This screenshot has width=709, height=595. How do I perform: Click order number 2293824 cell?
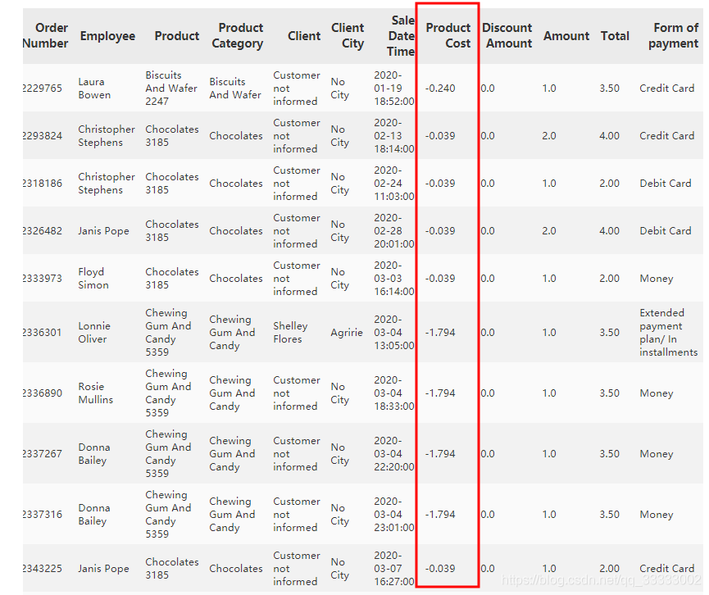[43, 136]
